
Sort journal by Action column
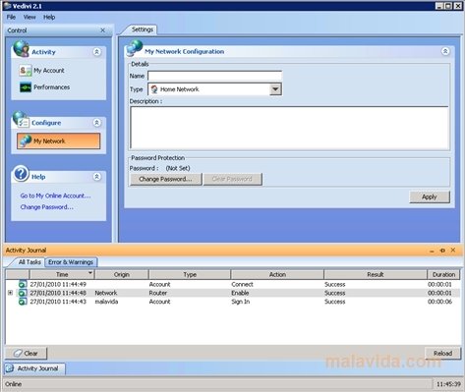pos(277,274)
